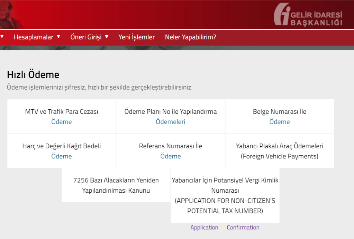Open the Neler Yapabilirim? menu item
The height and width of the screenshot is (239, 354).
pyautogui.click(x=190, y=37)
